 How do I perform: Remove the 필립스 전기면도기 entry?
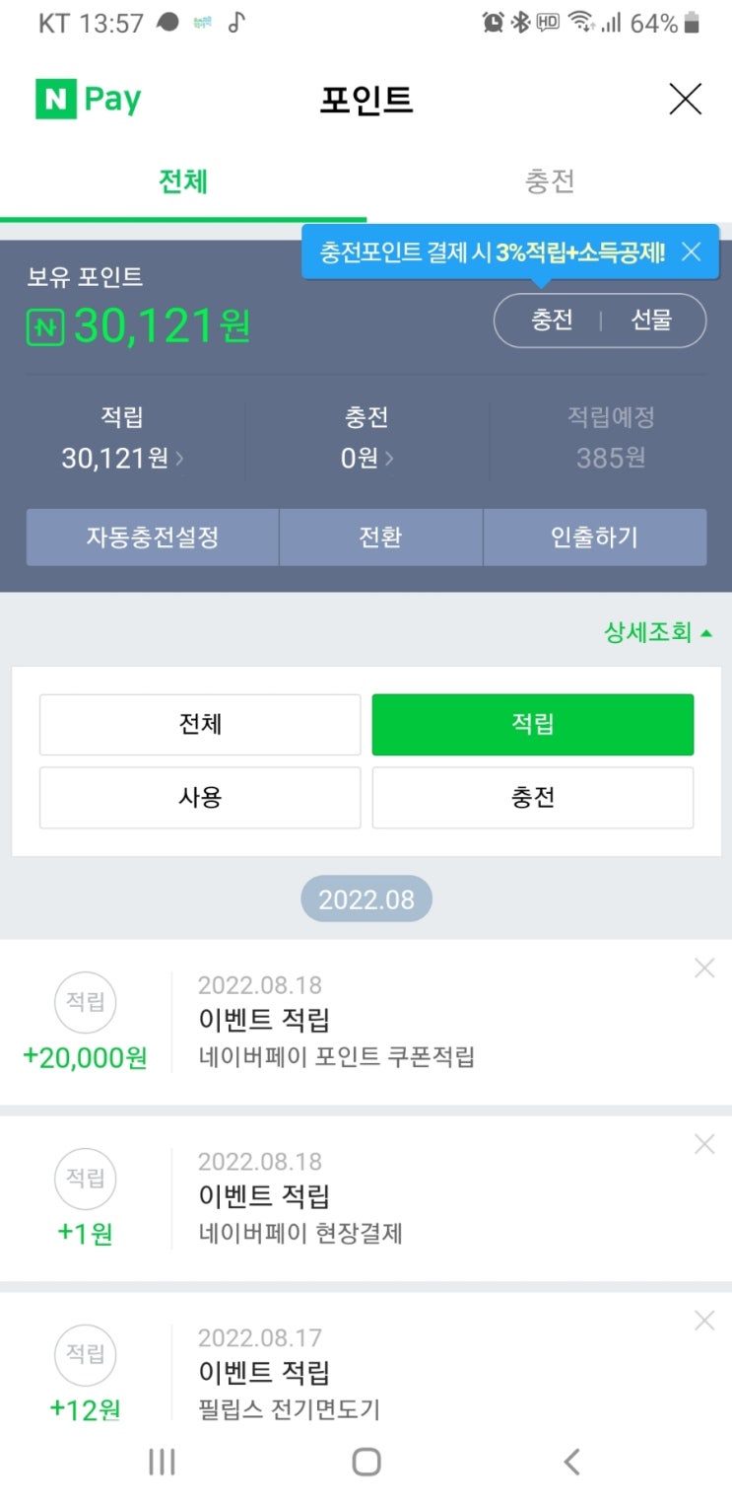pos(703,1321)
